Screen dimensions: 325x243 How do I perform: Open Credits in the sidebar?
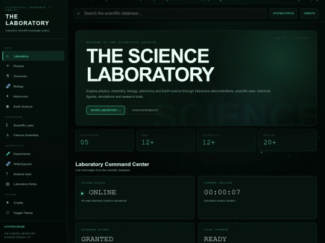[33, 203]
